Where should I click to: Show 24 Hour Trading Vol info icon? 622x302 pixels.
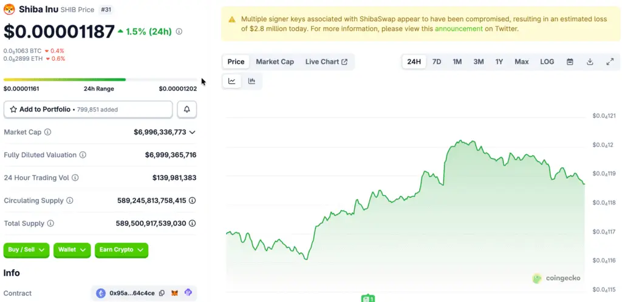[75, 178]
